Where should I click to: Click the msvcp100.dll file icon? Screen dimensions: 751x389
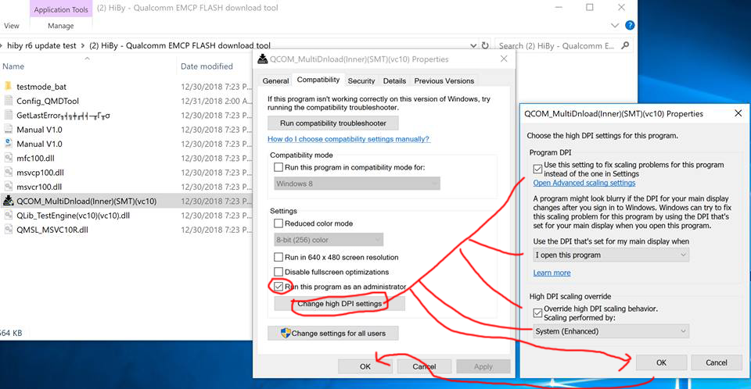(8, 173)
